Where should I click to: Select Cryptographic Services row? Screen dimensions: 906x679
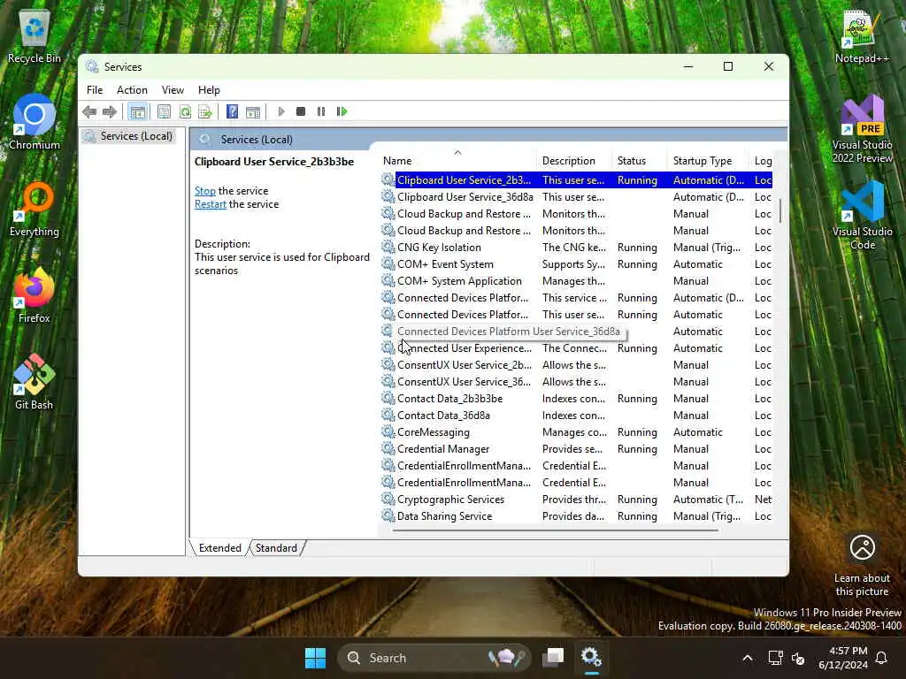click(x=577, y=499)
